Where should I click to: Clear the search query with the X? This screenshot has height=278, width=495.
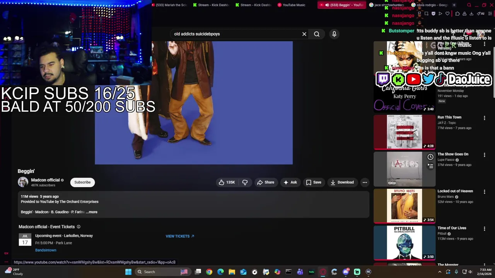(x=304, y=34)
